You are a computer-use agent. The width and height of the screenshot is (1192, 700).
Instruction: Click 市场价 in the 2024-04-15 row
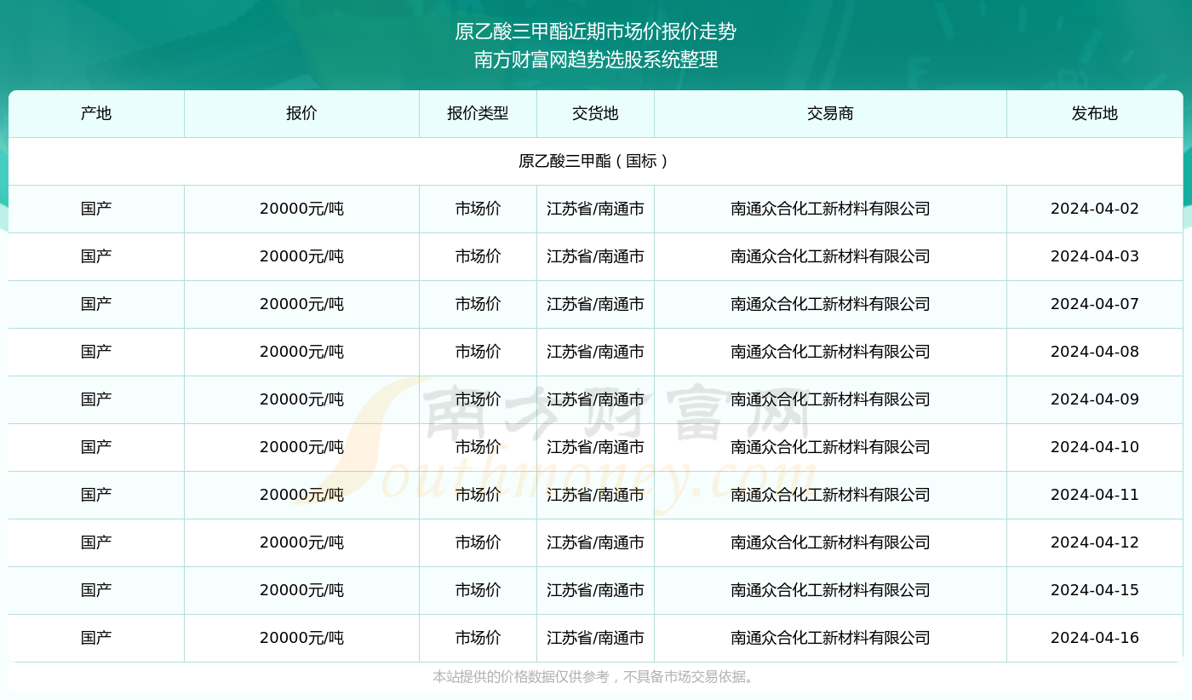478,590
